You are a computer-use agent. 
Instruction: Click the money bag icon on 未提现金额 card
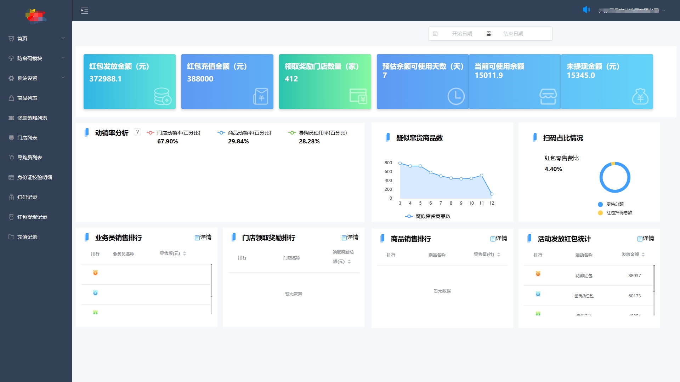(640, 96)
